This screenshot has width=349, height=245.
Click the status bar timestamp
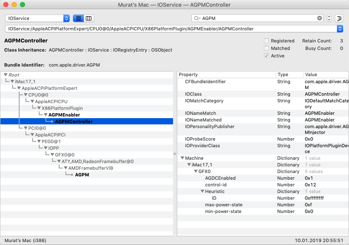click(x=319, y=240)
